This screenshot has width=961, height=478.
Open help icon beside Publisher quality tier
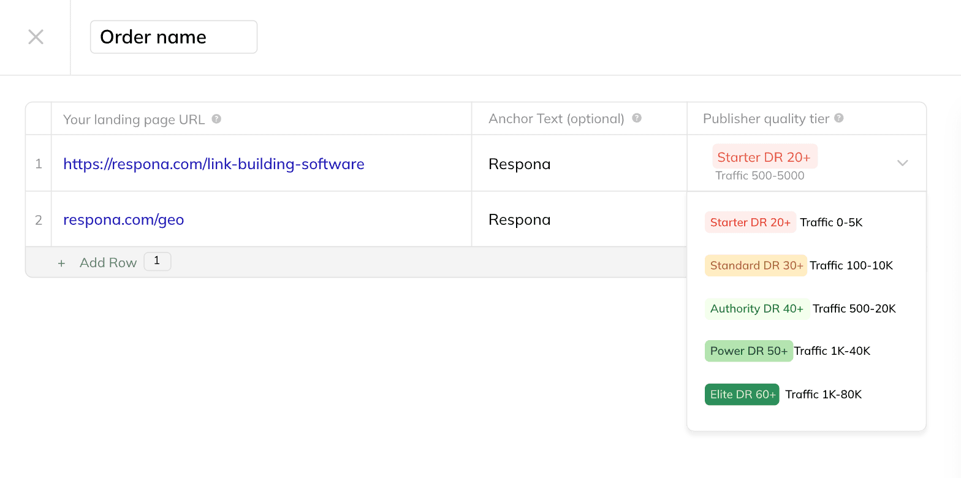coord(839,118)
